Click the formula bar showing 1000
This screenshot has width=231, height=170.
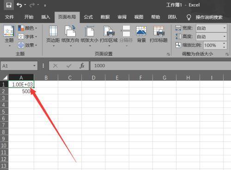pos(161,66)
